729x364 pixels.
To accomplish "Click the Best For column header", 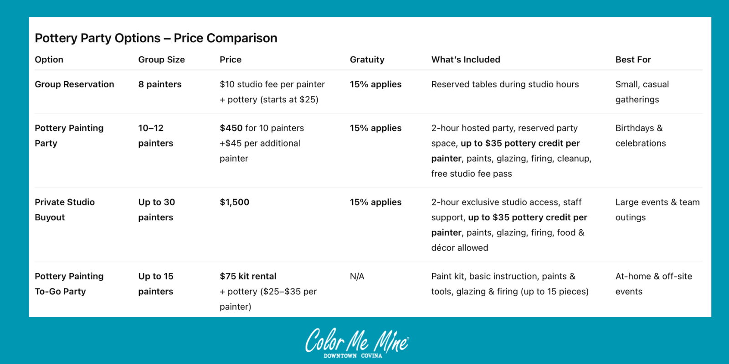I will 633,60.
